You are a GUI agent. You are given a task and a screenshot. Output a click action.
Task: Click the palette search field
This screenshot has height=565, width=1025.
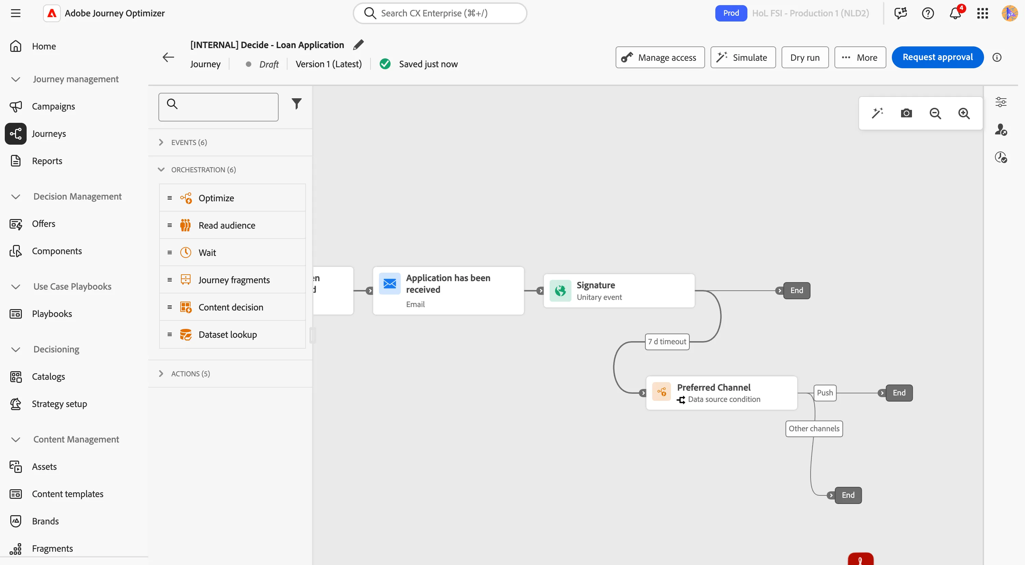(x=218, y=107)
